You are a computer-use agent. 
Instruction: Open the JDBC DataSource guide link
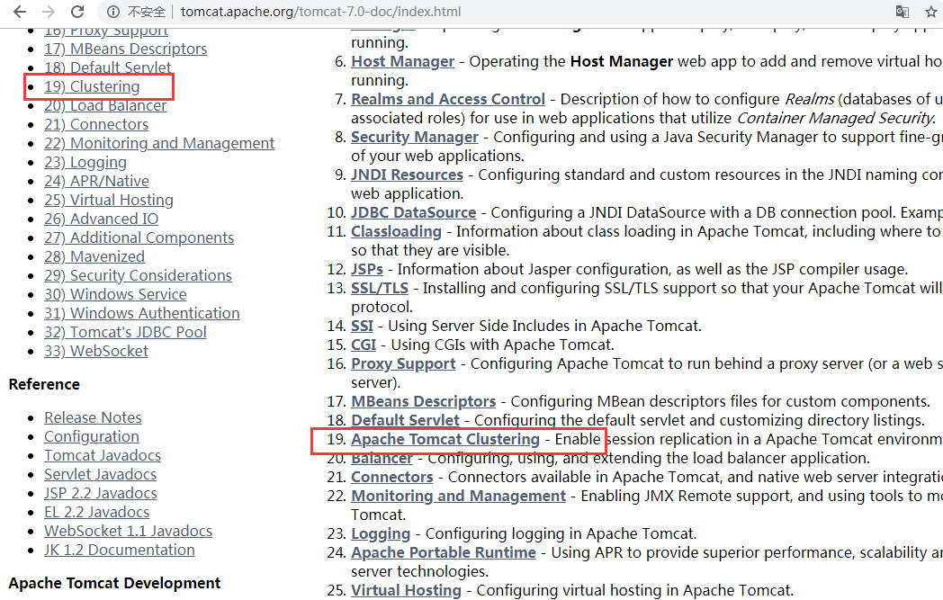pyautogui.click(x=413, y=213)
